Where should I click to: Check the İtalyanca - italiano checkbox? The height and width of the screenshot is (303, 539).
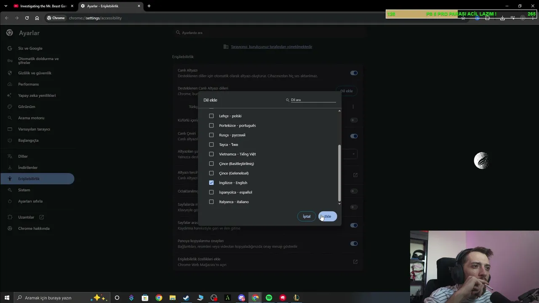tap(211, 202)
